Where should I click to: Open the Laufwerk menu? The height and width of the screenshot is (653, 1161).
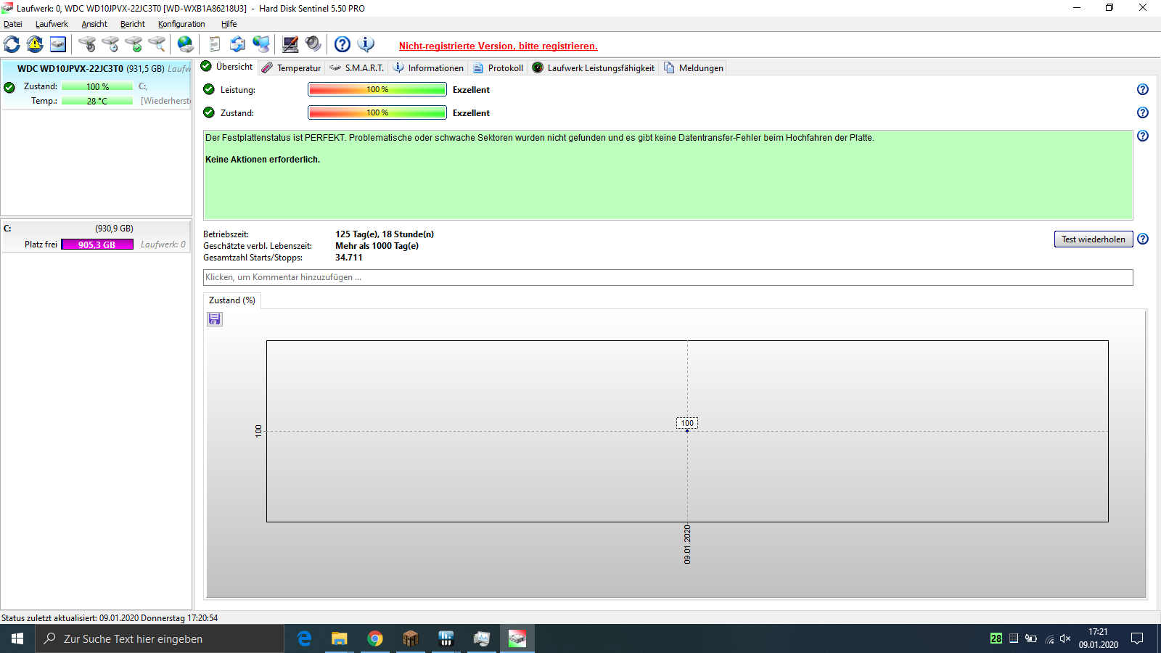coord(52,24)
